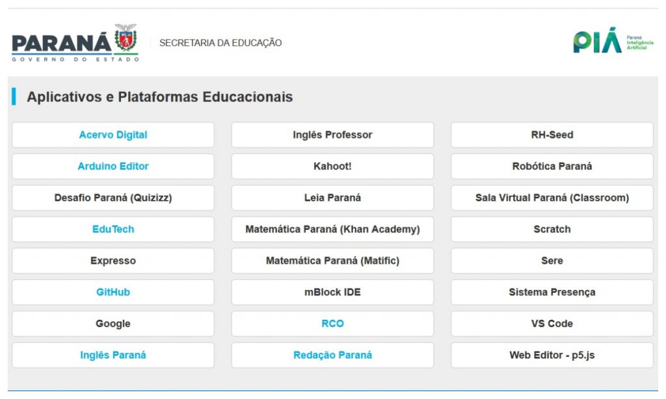The image size is (666, 399).
Task: Open Inglês Paraná
Action: pyautogui.click(x=113, y=355)
